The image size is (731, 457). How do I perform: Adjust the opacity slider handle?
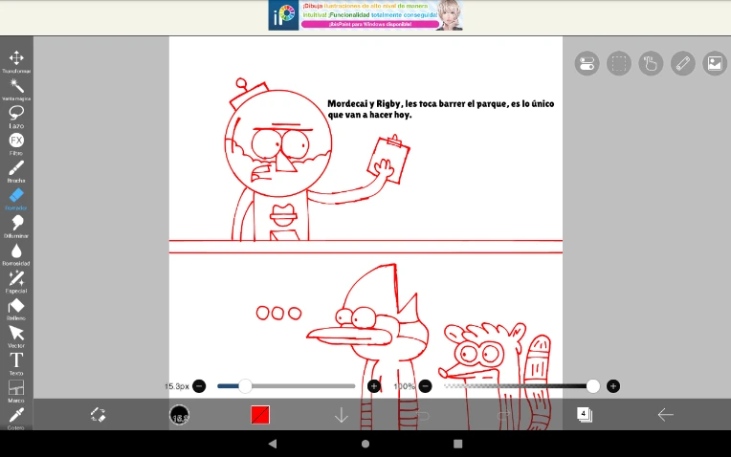pyautogui.click(x=593, y=386)
